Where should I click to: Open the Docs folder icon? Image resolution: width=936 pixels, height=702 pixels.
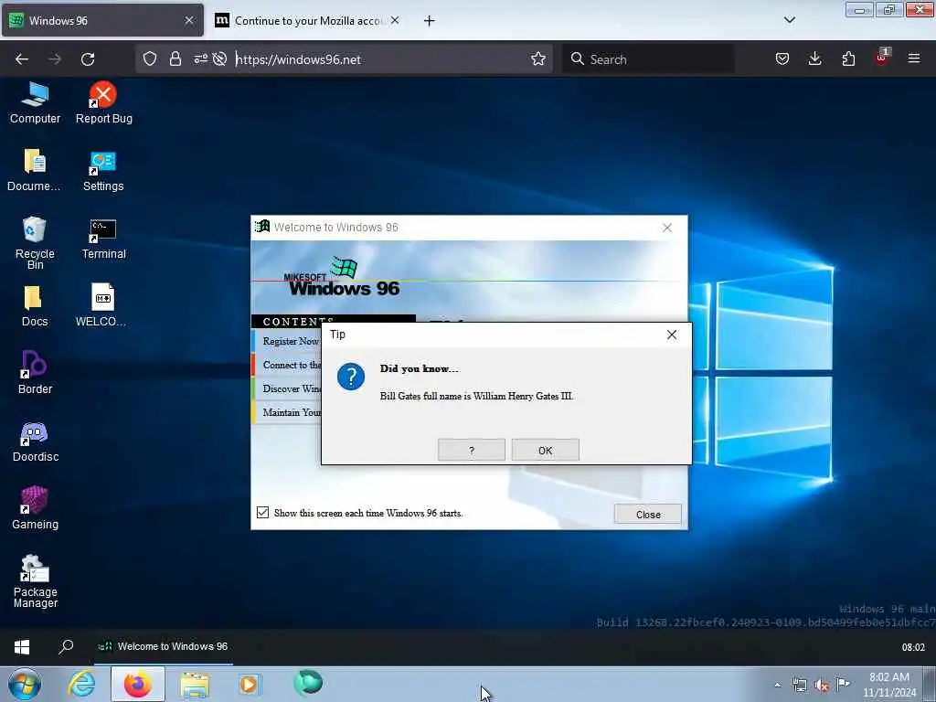pos(34,305)
